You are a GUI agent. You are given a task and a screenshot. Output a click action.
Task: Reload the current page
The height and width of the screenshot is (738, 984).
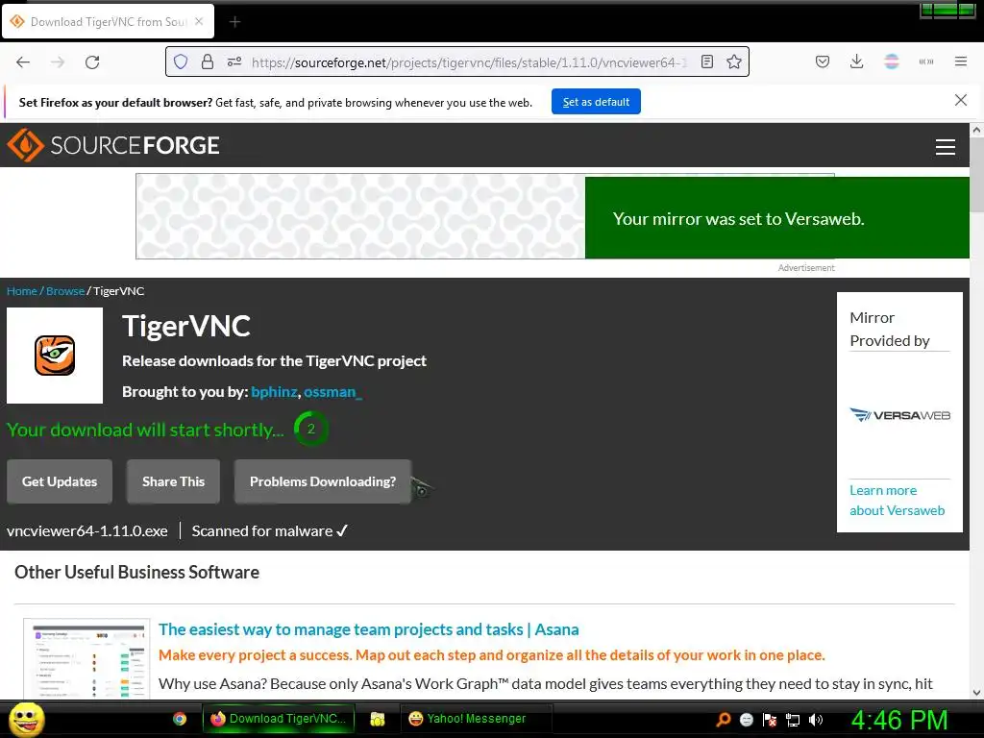click(x=92, y=62)
